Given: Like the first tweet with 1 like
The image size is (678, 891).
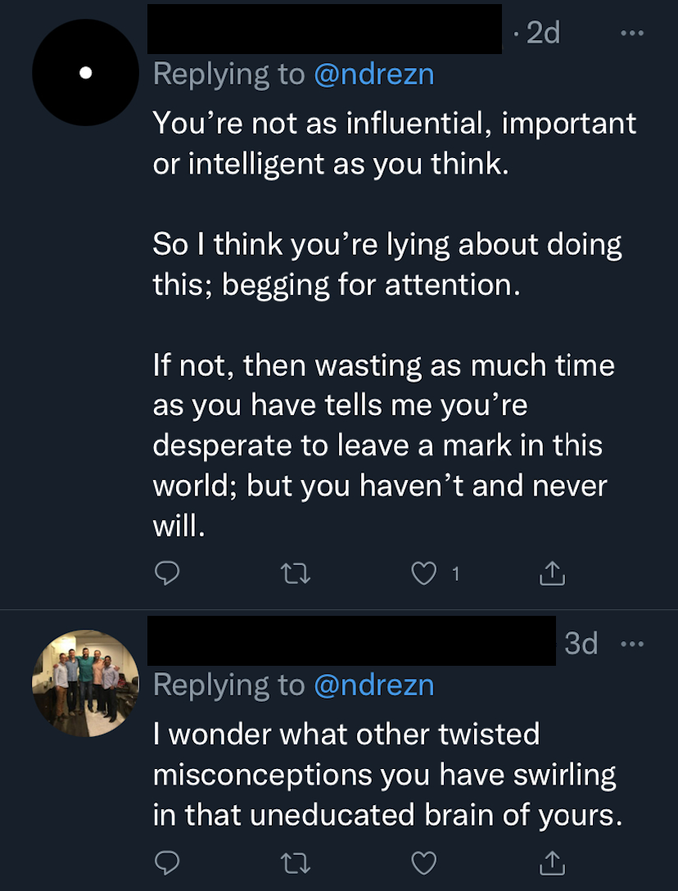Looking at the screenshot, I should 424,574.
